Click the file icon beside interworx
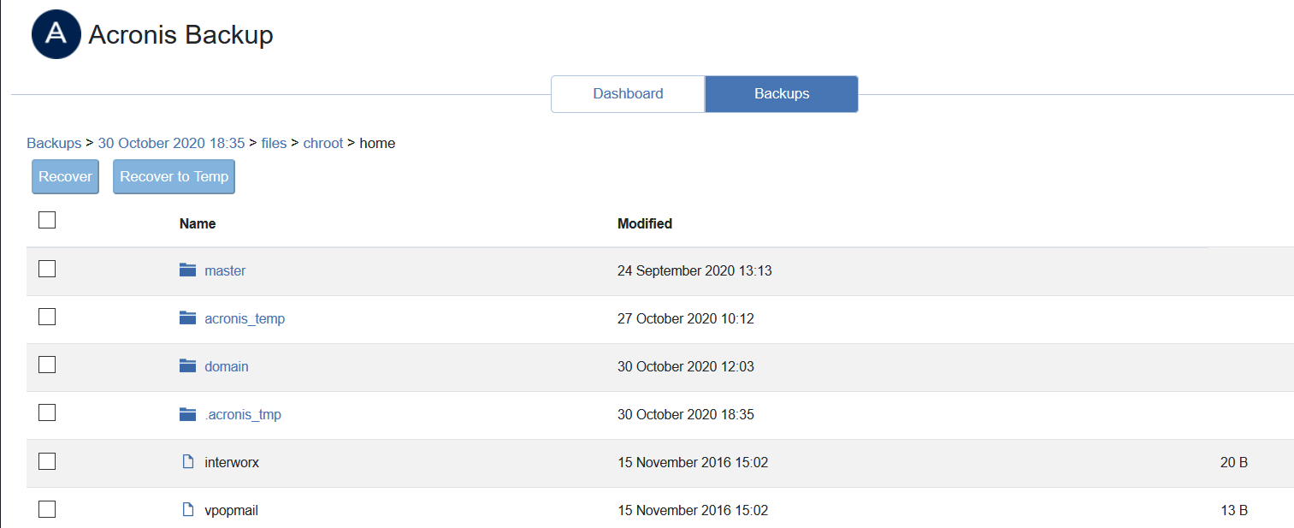Image resolution: width=1294 pixels, height=528 pixels. [187, 461]
